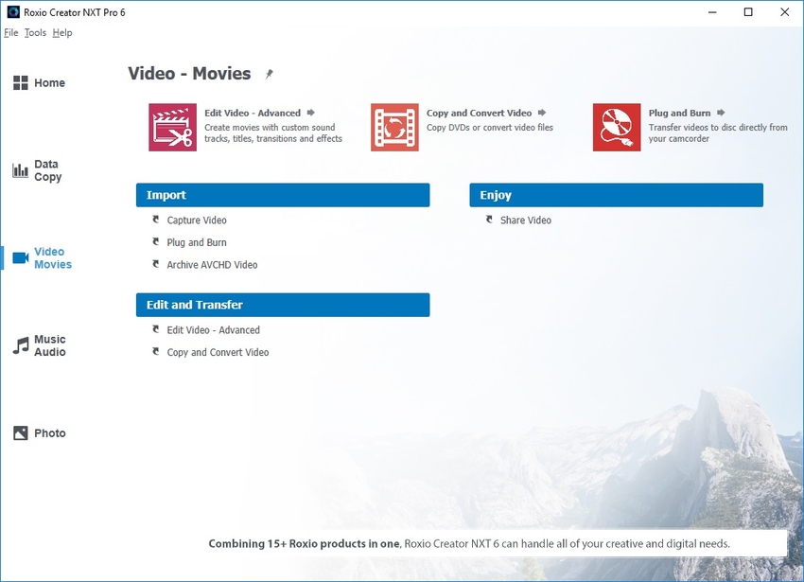
Task: Click the 'Video - Movies' page title
Action: [x=189, y=74]
